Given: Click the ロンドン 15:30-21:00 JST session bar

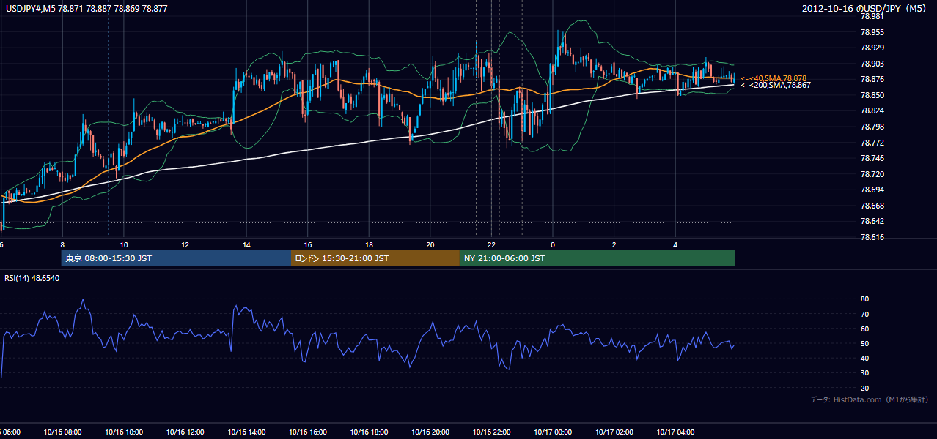Looking at the screenshot, I should coord(375,258).
